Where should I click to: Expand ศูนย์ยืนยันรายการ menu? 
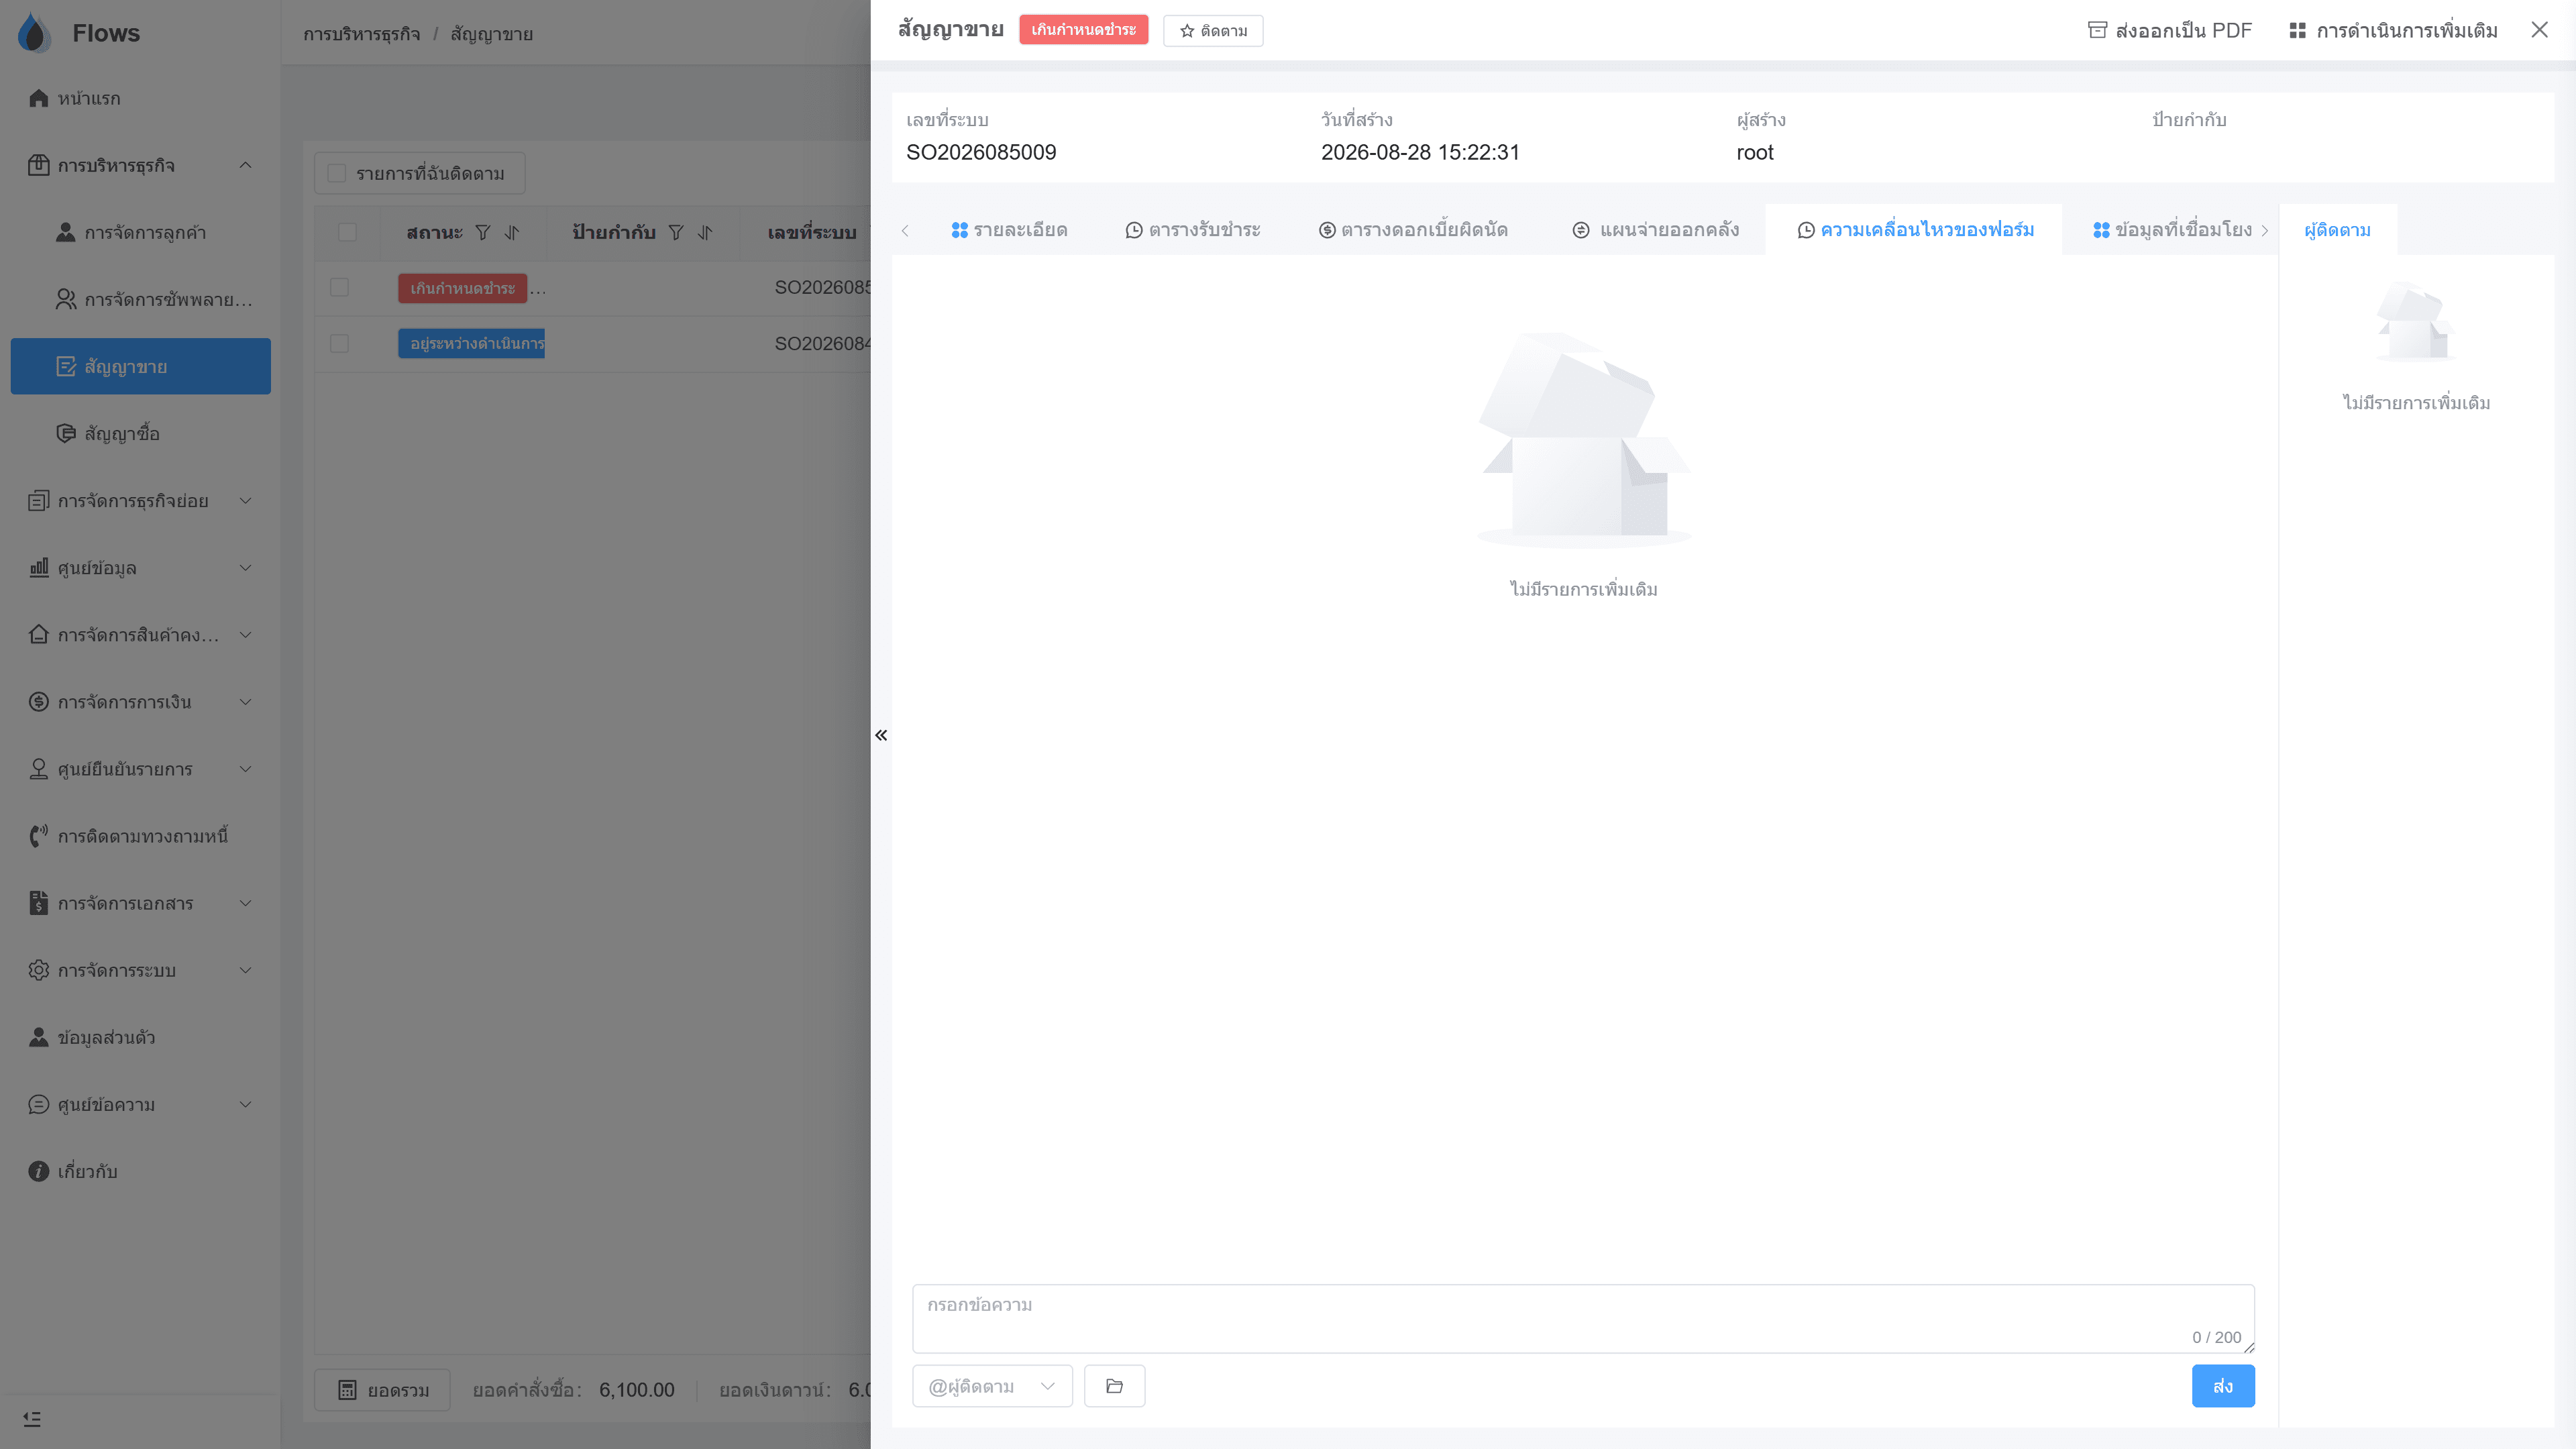(140, 768)
